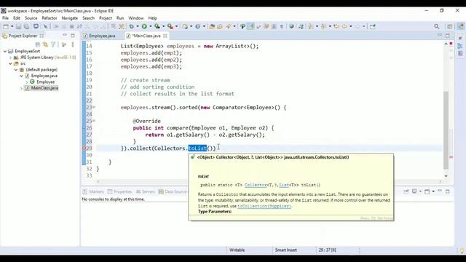Open Project Explorer View Menu

[x=73, y=44]
